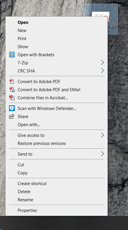Image resolution: width=128 pixels, height=230 pixels.
Task: Expand the 7-Zip submenu arrow
Action: 102,63
